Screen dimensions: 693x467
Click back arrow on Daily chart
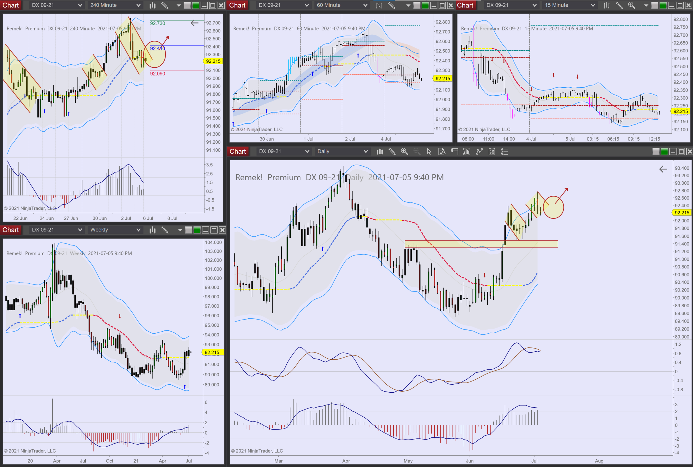pos(663,169)
